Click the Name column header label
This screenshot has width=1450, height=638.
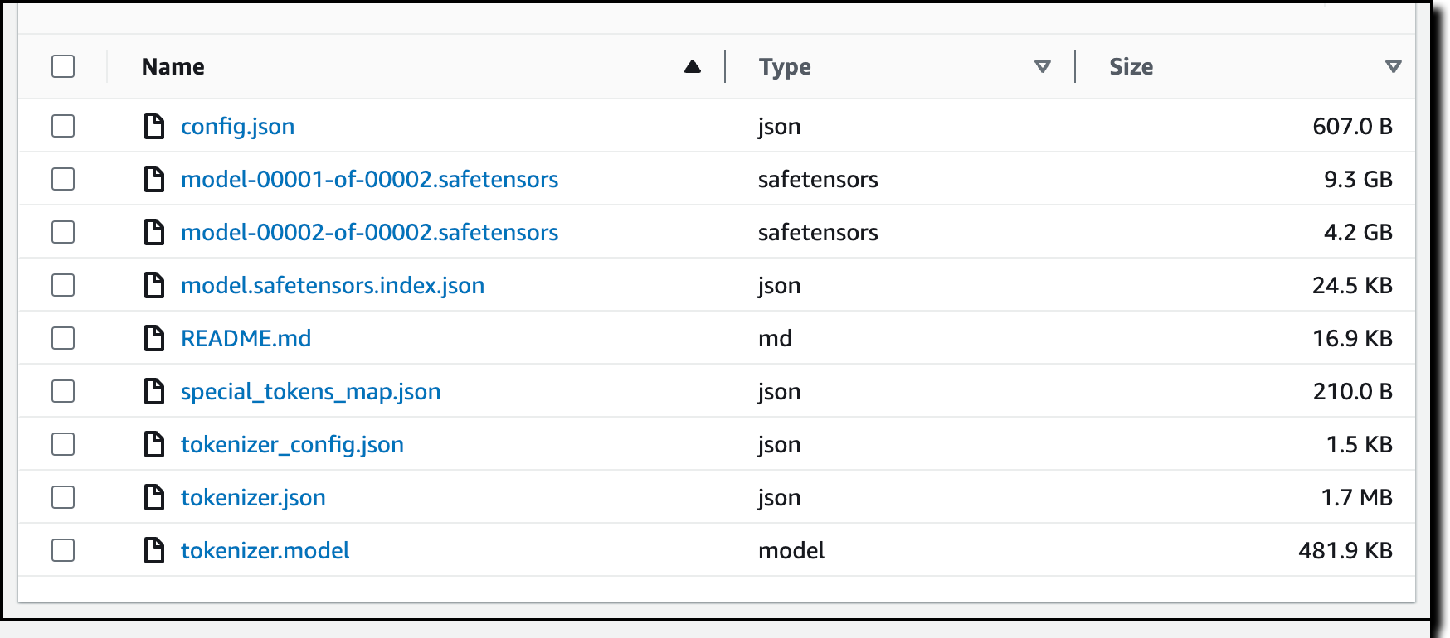(173, 66)
